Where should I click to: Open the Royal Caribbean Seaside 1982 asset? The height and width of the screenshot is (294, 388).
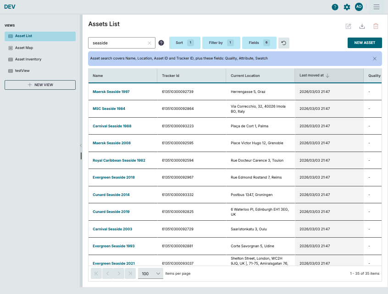119,160
